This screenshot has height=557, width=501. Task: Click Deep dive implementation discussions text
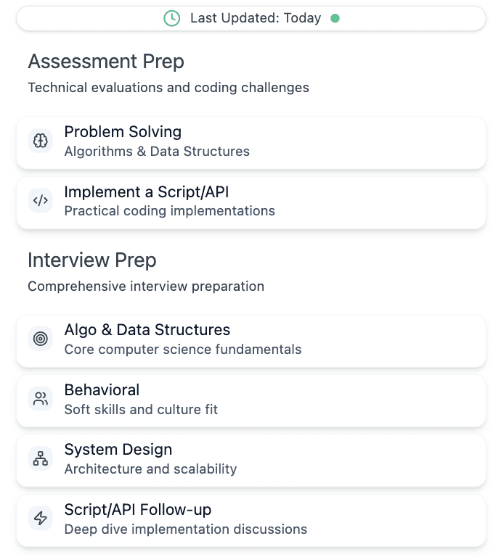click(186, 529)
